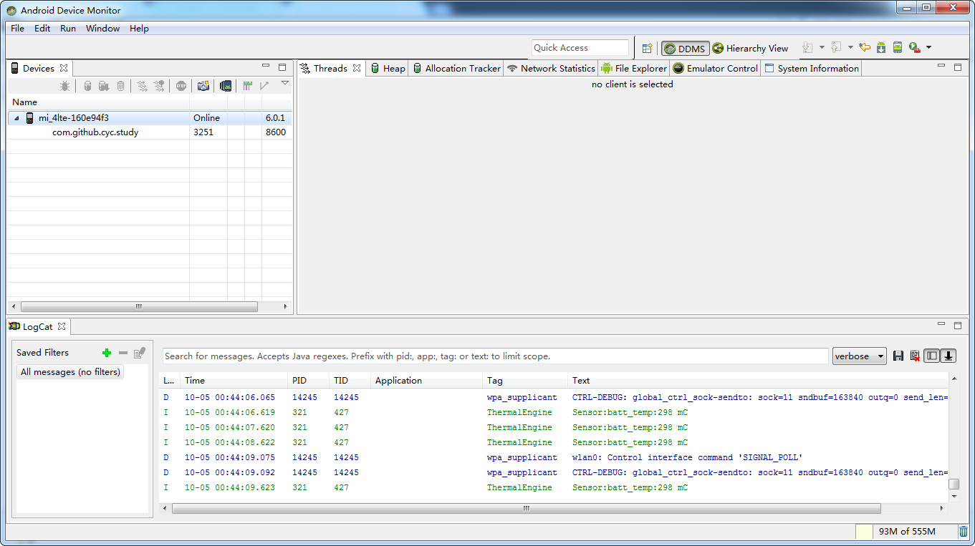Switch to the DDMS perspective

click(x=686, y=49)
